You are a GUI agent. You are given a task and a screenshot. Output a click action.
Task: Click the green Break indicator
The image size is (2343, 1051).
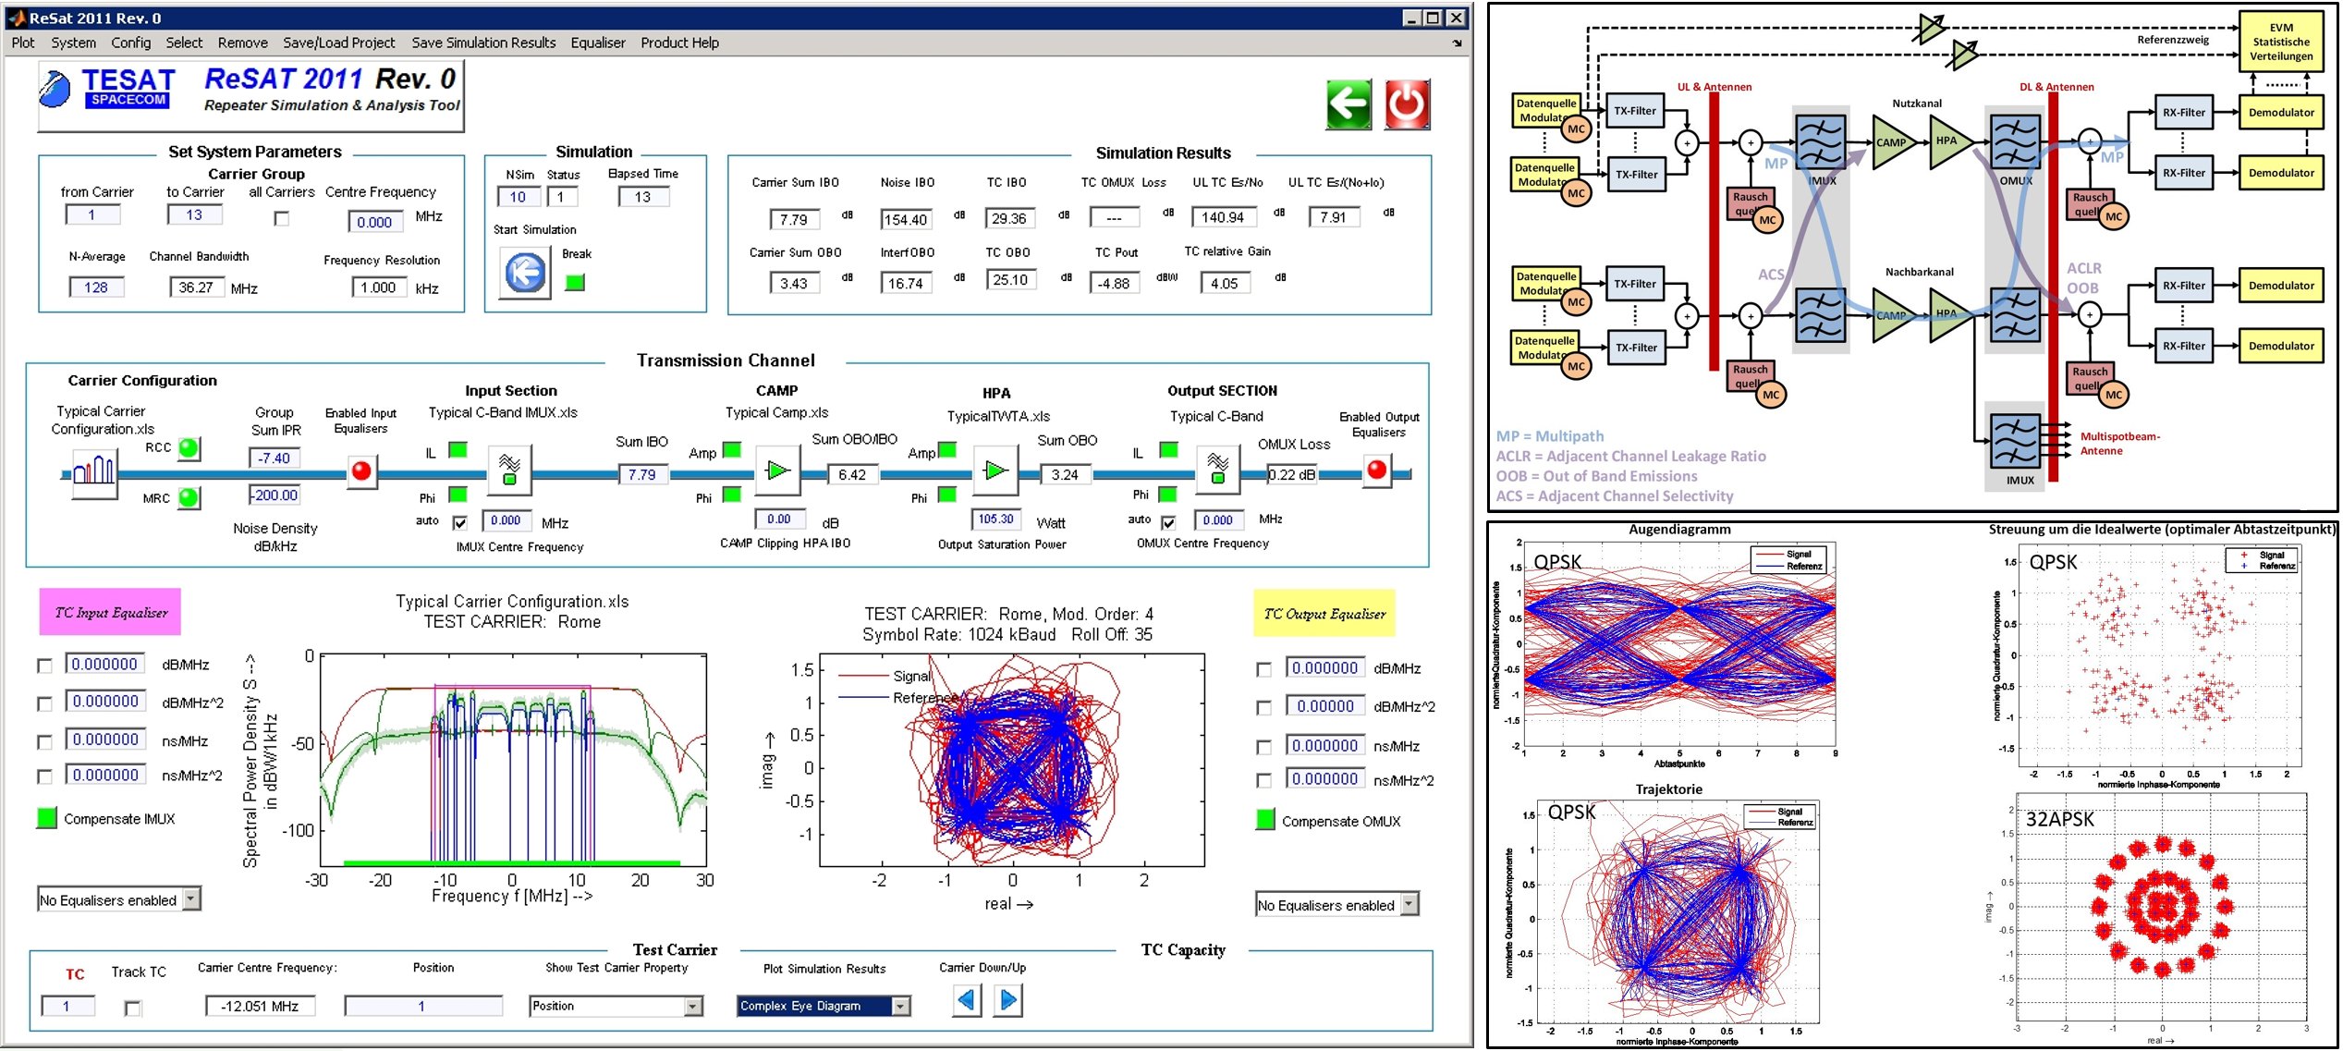[x=575, y=282]
